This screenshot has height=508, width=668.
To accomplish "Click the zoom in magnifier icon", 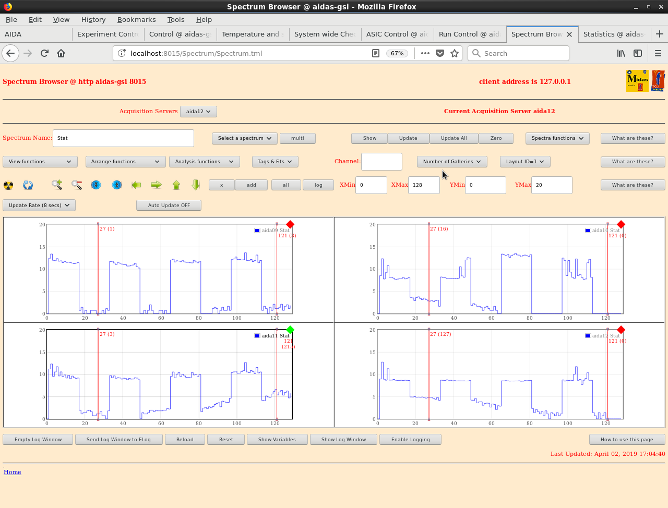I will coord(57,185).
